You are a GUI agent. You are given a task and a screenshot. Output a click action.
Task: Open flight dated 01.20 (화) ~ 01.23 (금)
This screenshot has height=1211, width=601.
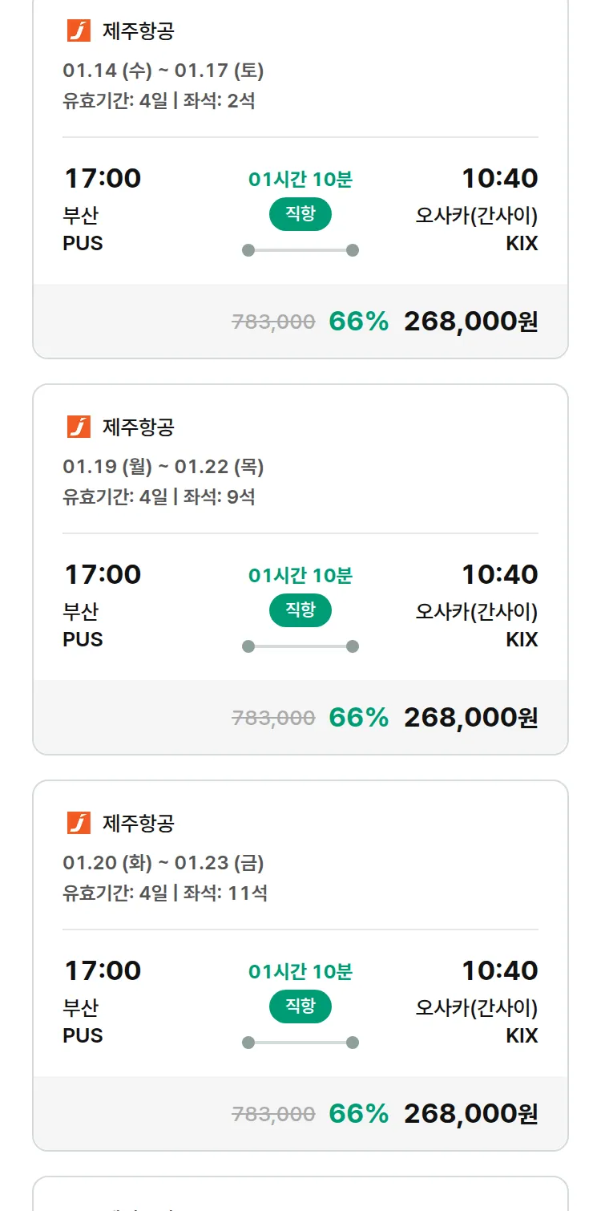pyautogui.click(x=163, y=863)
